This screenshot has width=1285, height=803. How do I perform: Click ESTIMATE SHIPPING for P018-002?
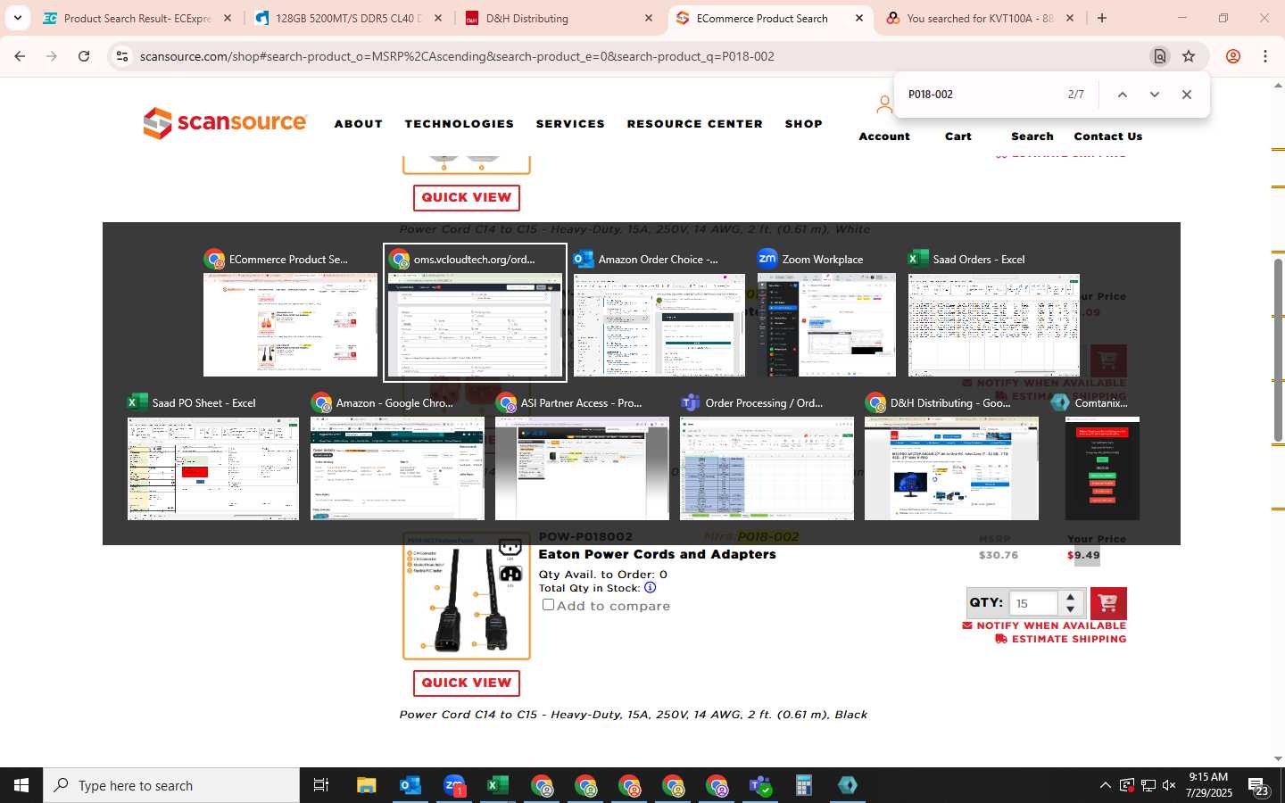click(x=1061, y=639)
